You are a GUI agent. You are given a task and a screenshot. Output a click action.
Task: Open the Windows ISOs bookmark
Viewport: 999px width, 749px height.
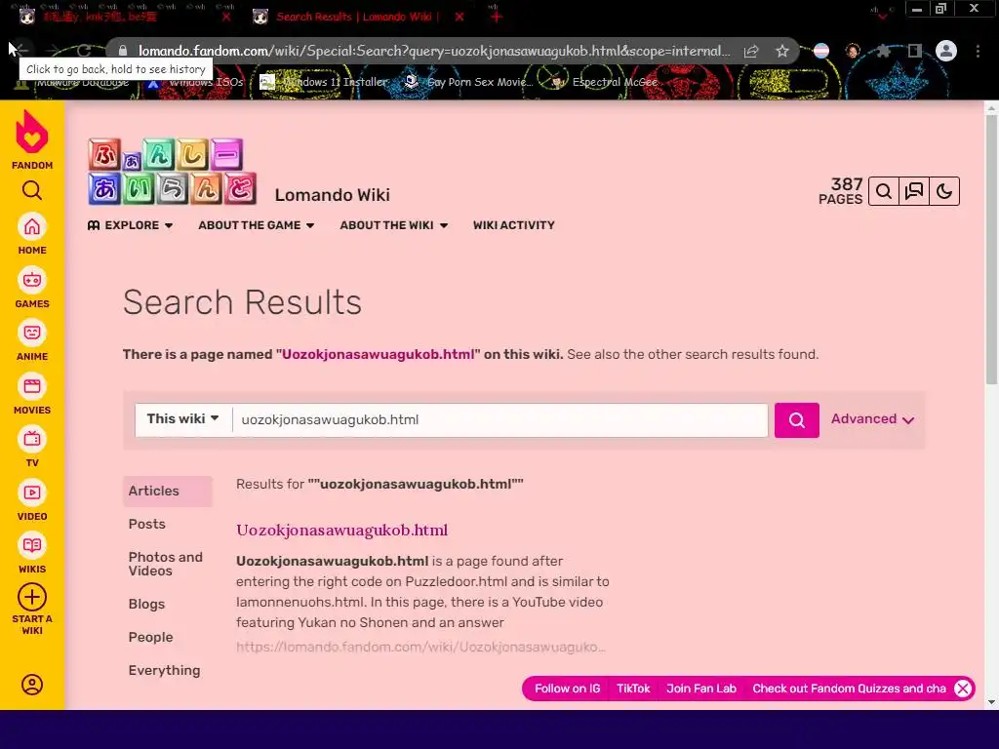coord(196,82)
